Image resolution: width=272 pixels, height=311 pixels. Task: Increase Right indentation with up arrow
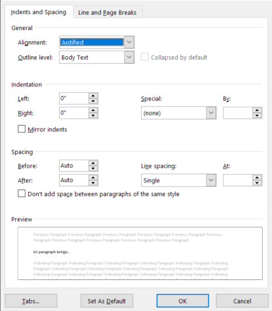point(93,110)
